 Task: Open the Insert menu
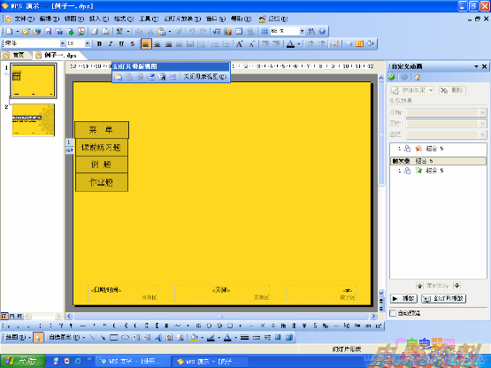(x=98, y=19)
